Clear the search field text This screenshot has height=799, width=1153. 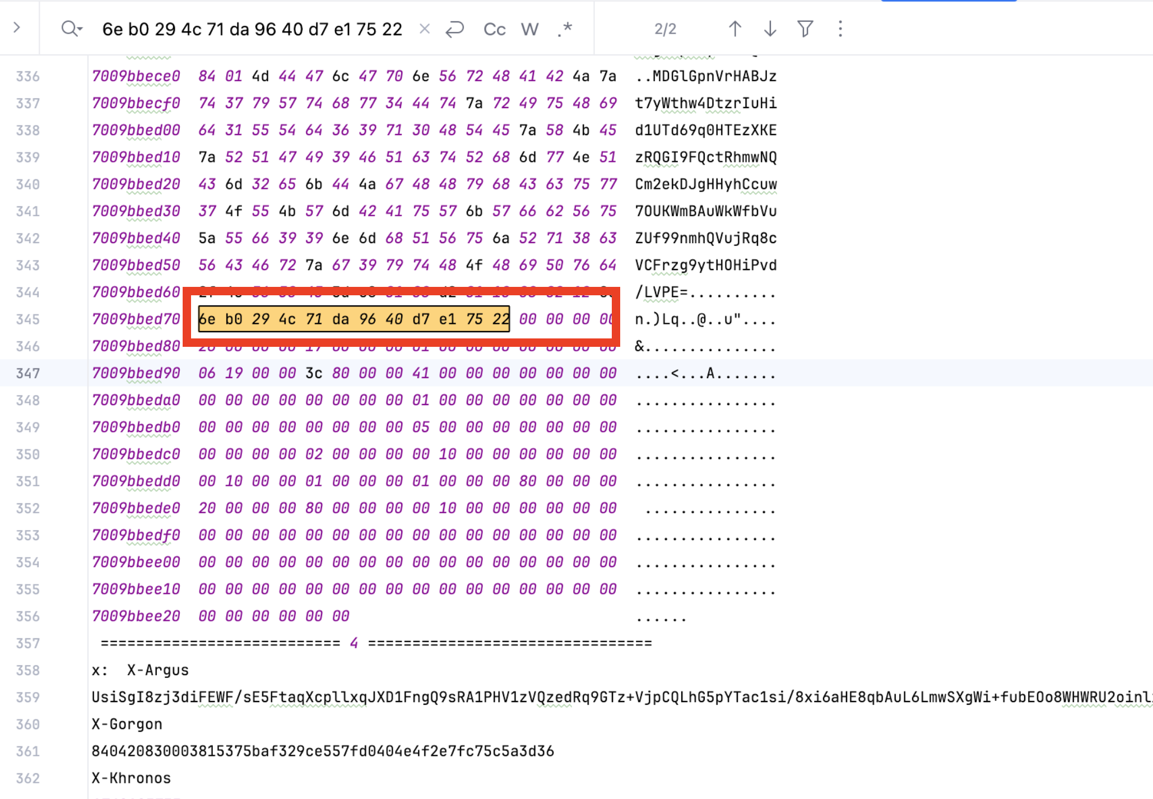point(425,29)
